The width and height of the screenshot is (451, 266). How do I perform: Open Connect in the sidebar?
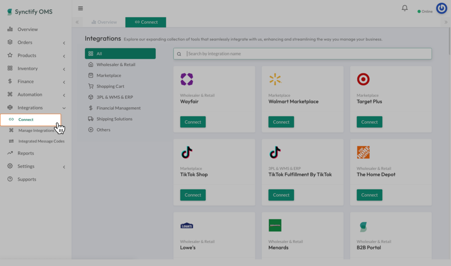[x=31, y=120]
